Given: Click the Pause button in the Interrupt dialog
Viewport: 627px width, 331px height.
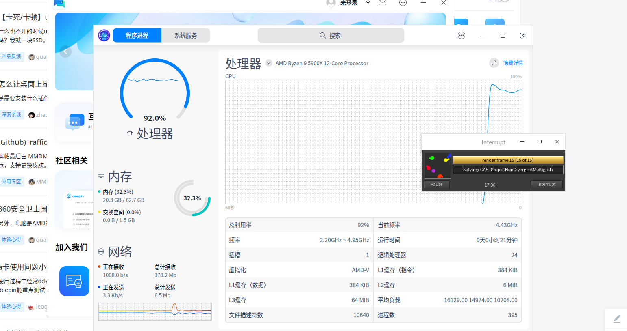Looking at the screenshot, I should pos(437,184).
